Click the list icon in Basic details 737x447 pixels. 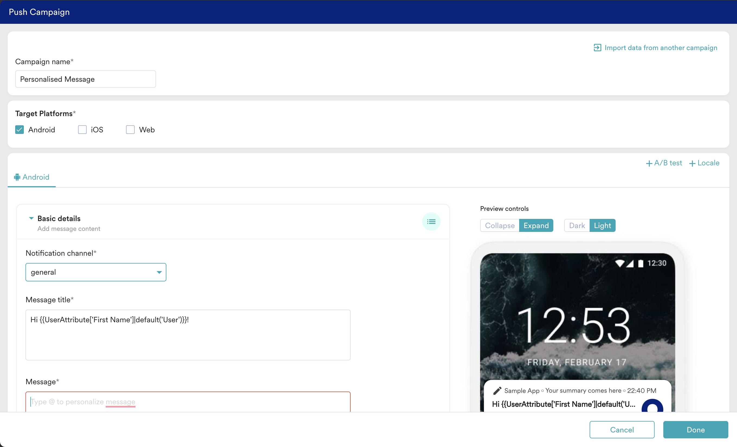pyautogui.click(x=431, y=222)
